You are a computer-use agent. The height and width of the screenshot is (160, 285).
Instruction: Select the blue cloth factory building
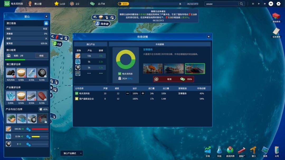[x=22, y=118]
